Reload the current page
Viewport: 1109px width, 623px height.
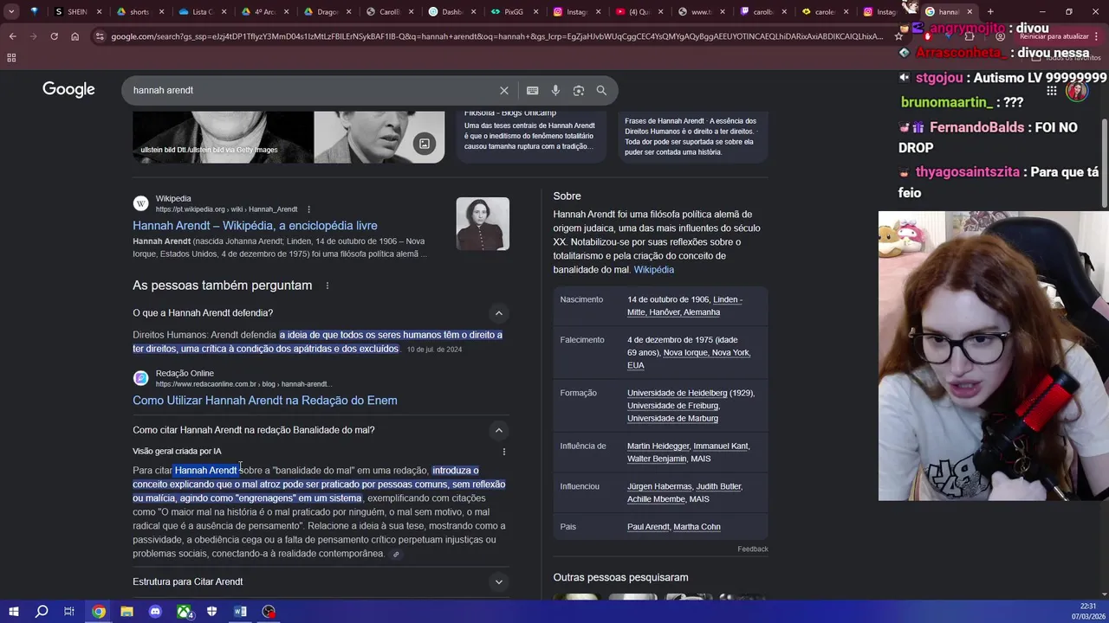[54, 36]
